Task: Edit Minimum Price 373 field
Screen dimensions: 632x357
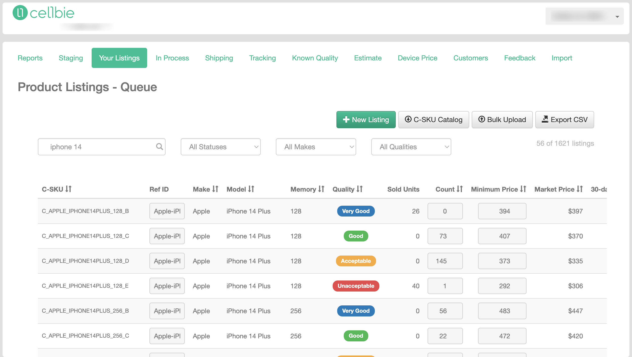Action: [502, 261]
